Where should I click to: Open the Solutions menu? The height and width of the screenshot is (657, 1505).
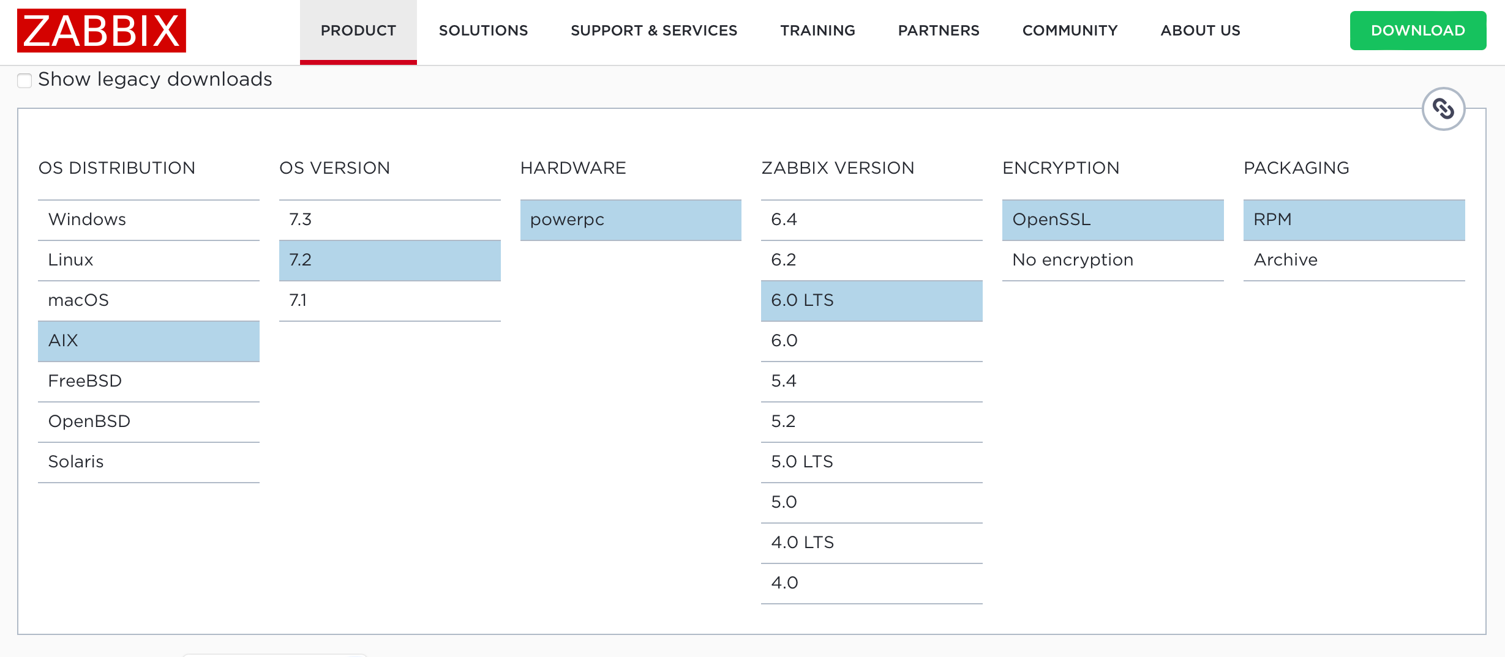483,31
